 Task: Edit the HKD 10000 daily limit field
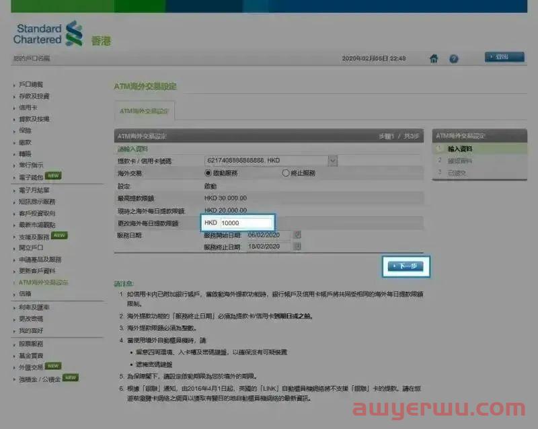click(x=246, y=223)
